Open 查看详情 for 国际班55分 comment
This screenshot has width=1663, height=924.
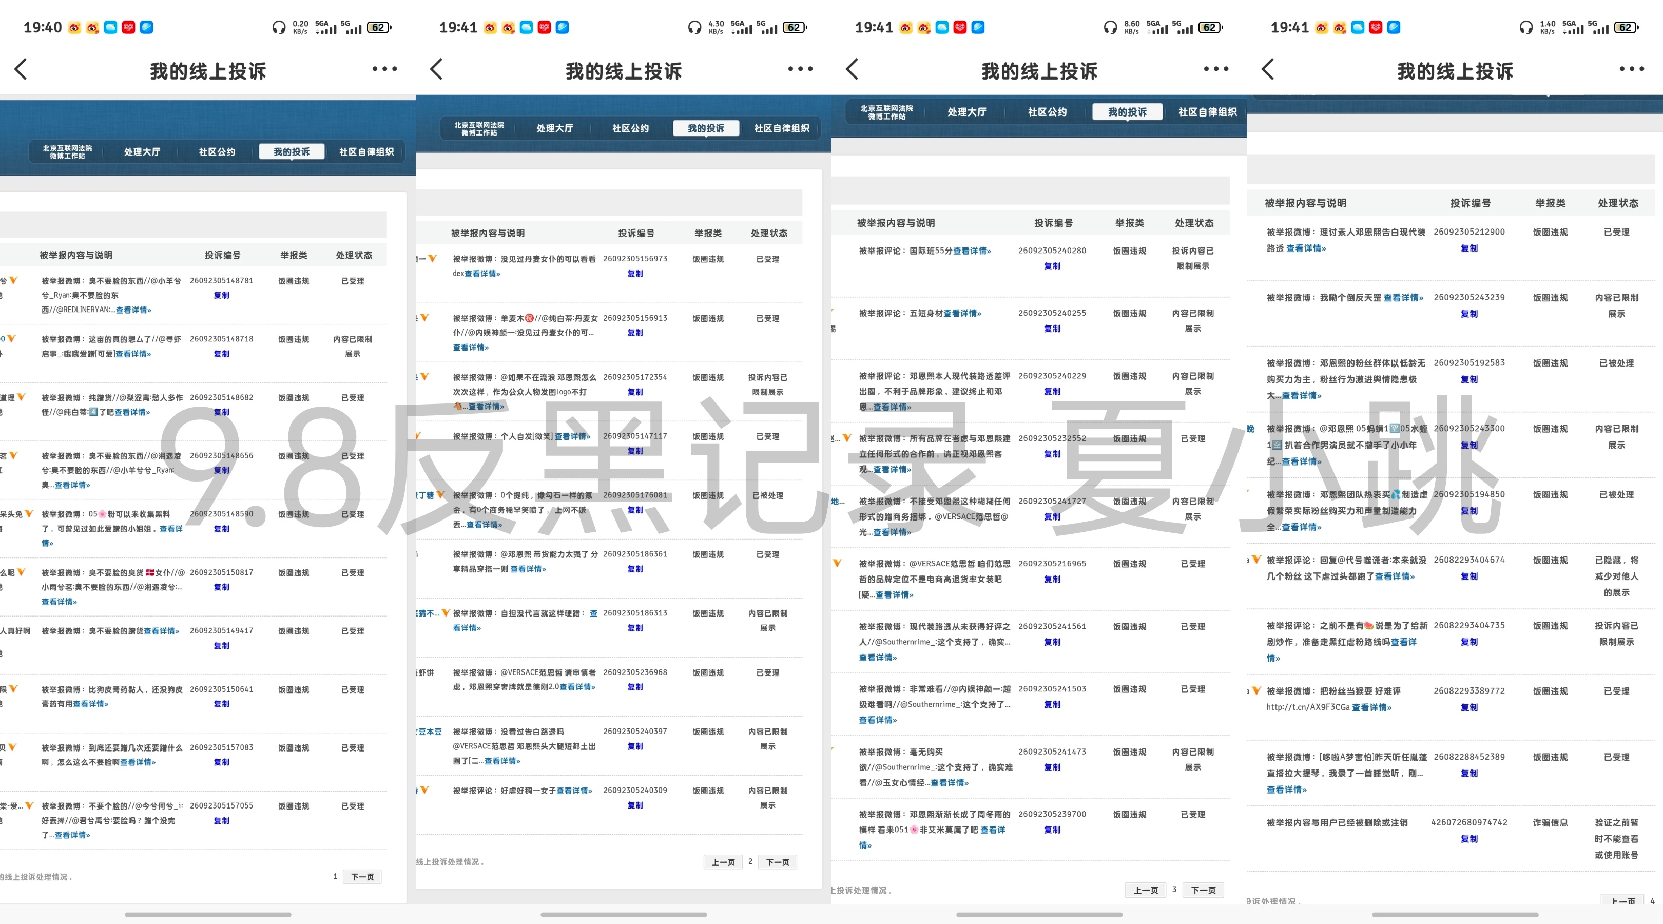click(972, 251)
